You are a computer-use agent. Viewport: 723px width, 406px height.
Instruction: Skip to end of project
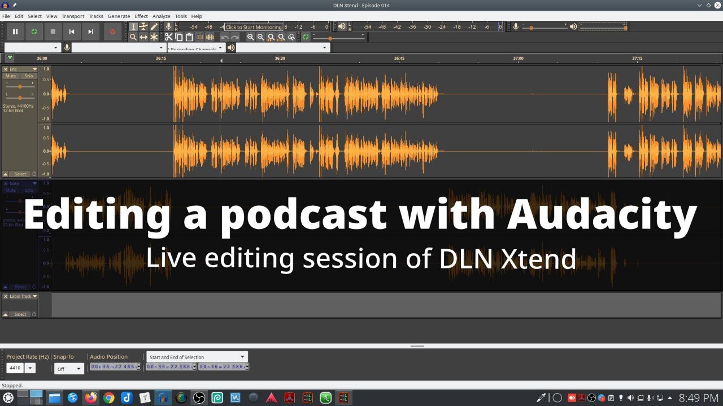90,32
